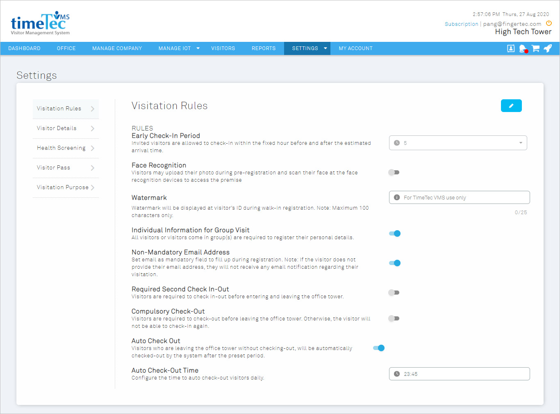Click chevron beside Visitor Pass
This screenshot has width=560, height=414.
pos(93,168)
